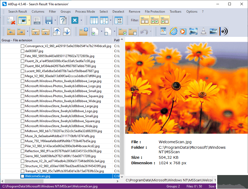
Task: Open the LOG file icon
Action: [37, 21]
